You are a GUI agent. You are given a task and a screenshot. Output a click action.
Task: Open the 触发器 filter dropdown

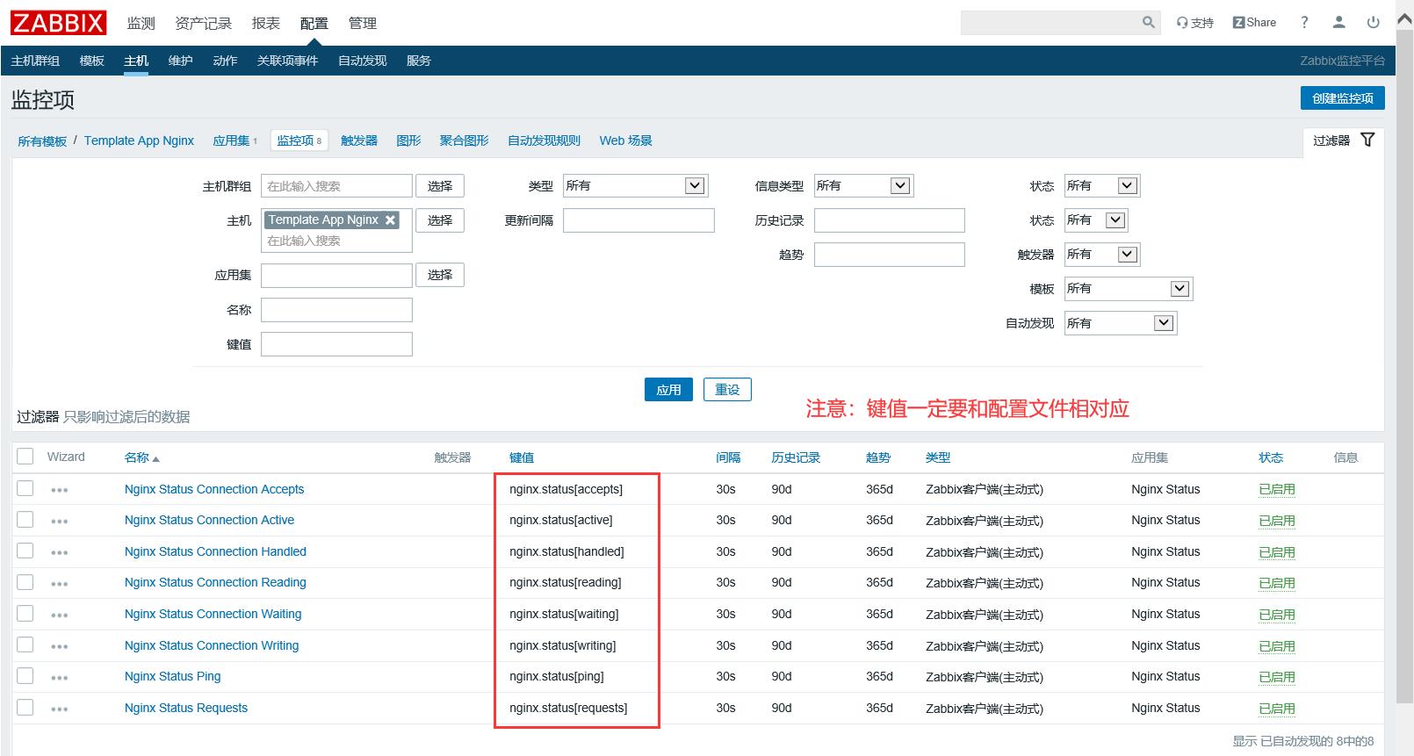pos(1101,254)
